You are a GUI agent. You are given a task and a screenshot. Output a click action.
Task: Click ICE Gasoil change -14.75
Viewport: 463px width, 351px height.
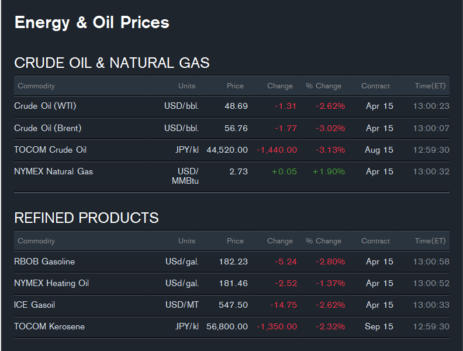pos(284,305)
